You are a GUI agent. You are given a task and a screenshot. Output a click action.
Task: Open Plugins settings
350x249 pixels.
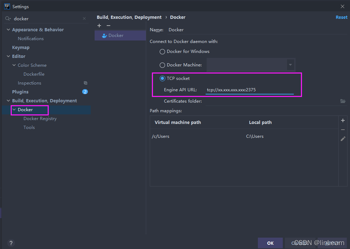tap(20, 92)
